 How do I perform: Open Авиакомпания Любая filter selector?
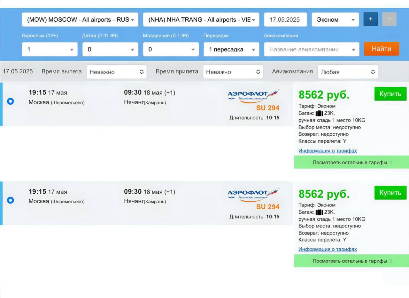pyautogui.click(x=347, y=72)
